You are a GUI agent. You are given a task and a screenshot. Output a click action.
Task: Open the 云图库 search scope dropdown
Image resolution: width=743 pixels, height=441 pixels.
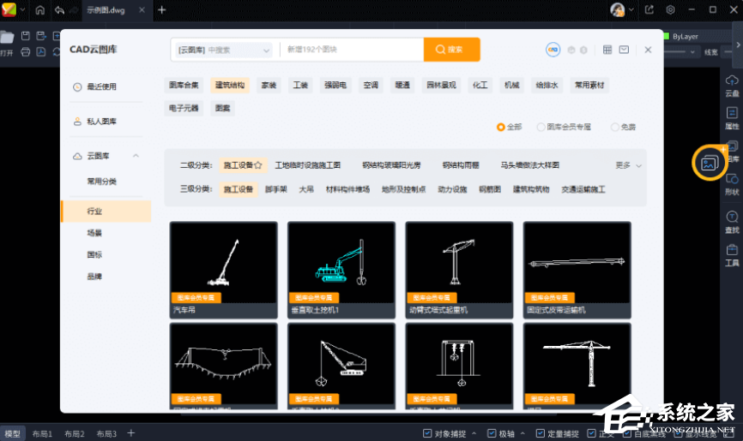click(224, 50)
